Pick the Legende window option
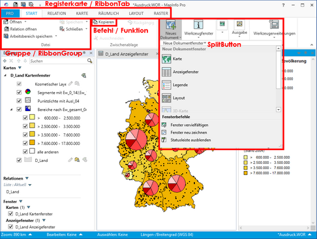Screen dimensions: 317x239 pos(180,85)
